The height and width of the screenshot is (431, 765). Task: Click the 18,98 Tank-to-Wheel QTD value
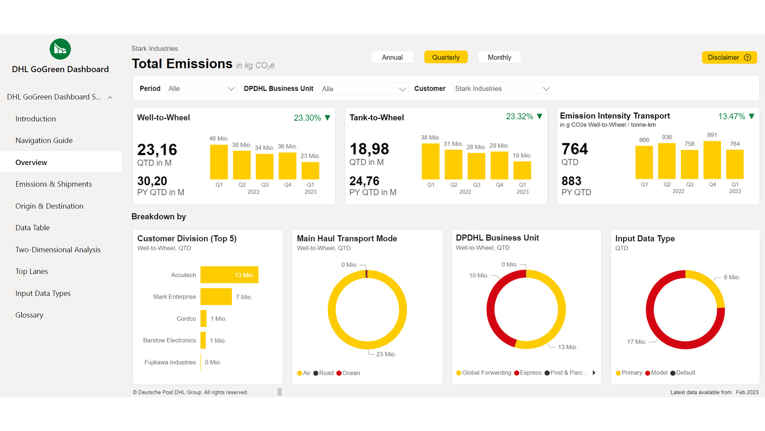coord(369,149)
